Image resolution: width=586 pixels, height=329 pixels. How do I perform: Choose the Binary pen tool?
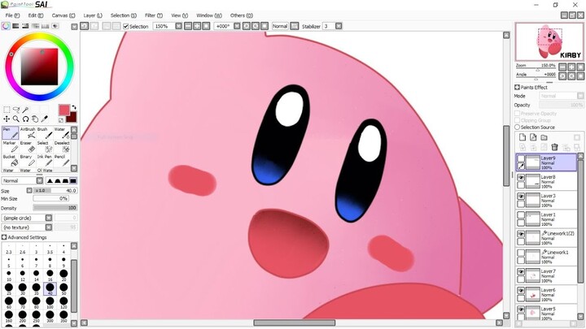tap(28, 161)
